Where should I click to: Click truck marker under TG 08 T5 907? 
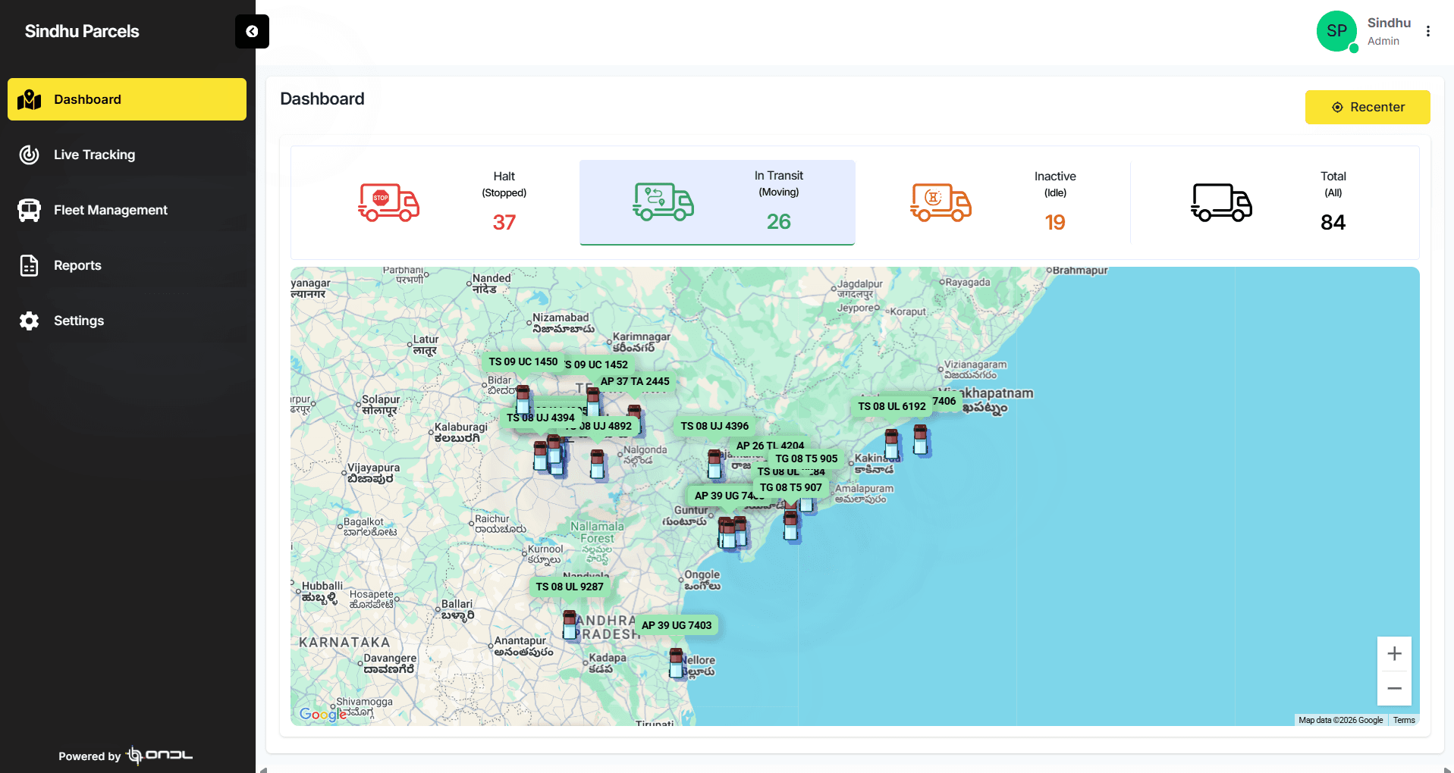point(790,524)
